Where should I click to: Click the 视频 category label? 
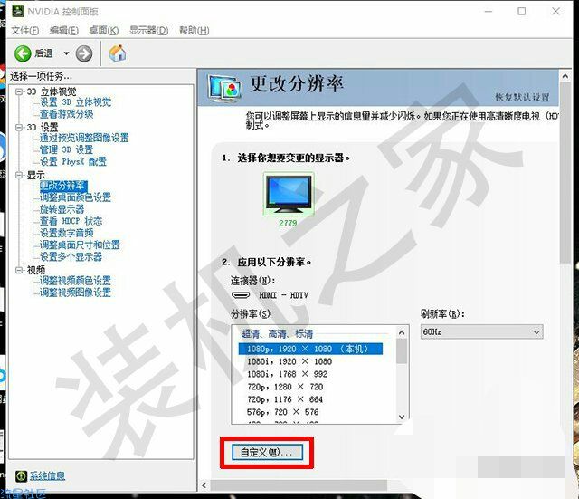coord(36,270)
